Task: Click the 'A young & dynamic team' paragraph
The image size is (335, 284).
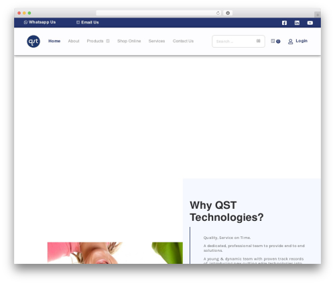Action: (x=253, y=261)
